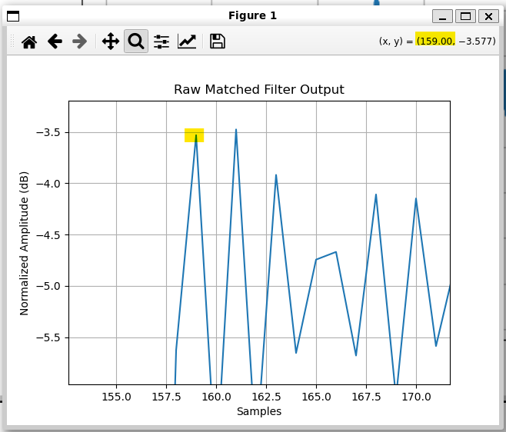The image size is (506, 432).
Task: Minimize the Figure 1 window
Action: tap(442, 16)
